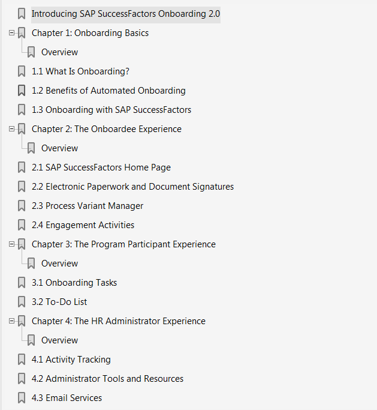The height and width of the screenshot is (410, 377).
Task: Click bookmark icon next to 1.1 What Is Onboarding?
Action: pos(22,71)
